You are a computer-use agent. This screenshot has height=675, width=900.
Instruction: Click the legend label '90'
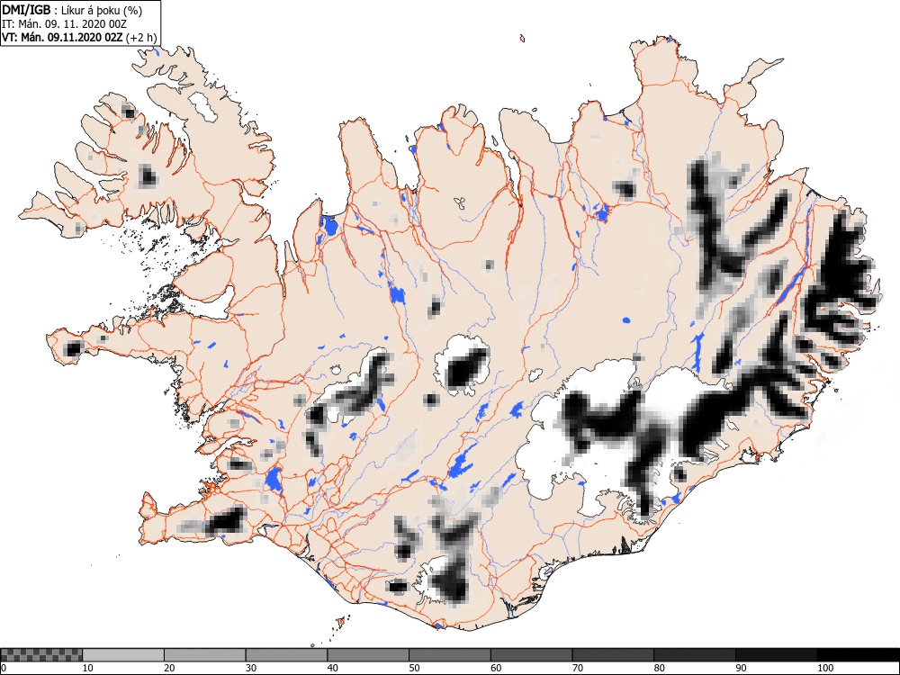741,668
